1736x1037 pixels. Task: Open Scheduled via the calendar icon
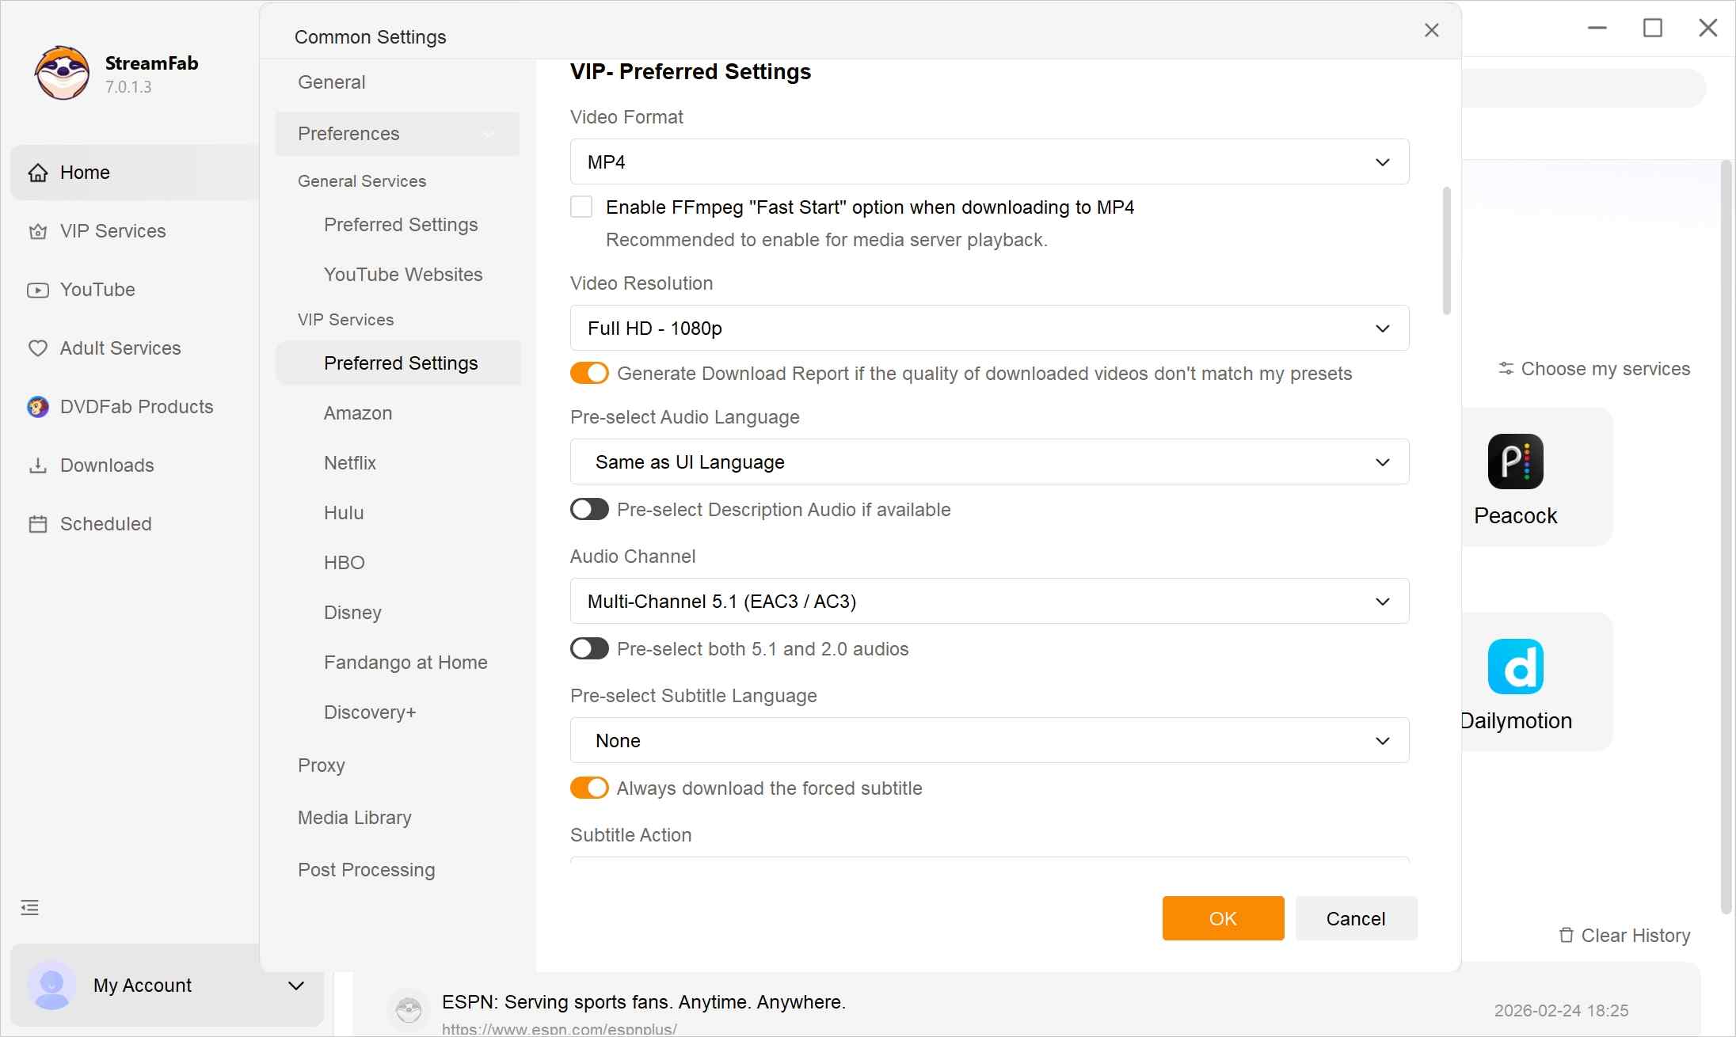click(38, 523)
